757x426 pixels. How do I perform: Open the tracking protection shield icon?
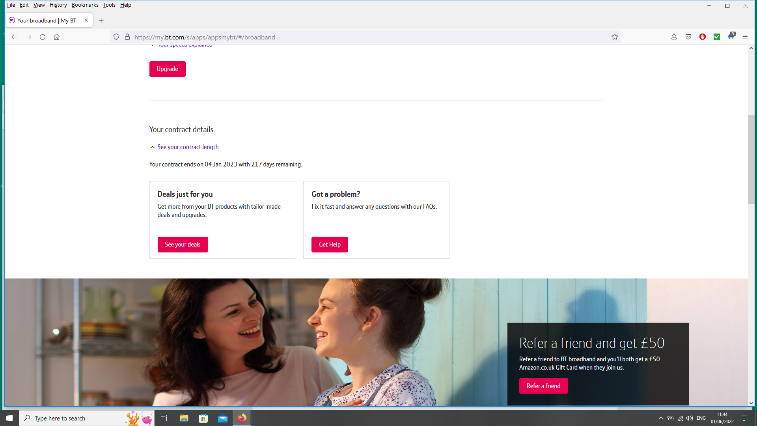click(x=116, y=37)
